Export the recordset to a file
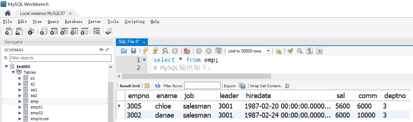This screenshot has height=122, width=413. [242, 86]
